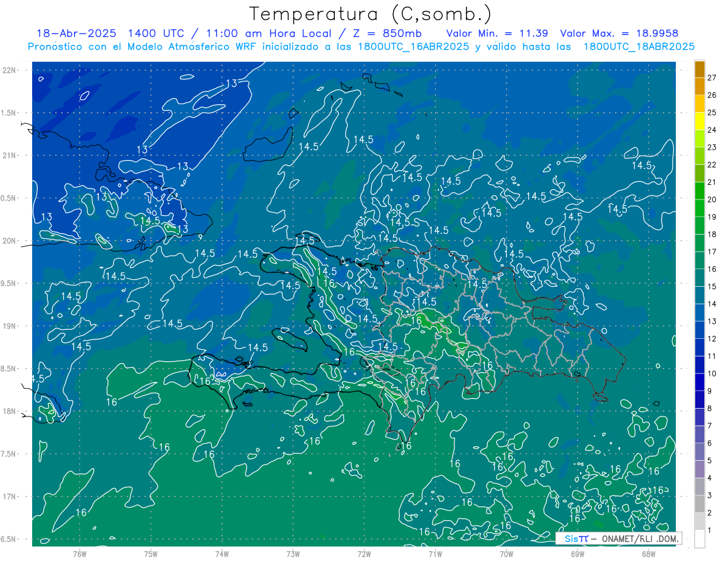The height and width of the screenshot is (562, 728).
Task: Click the color scale label 1
Action: point(710,530)
